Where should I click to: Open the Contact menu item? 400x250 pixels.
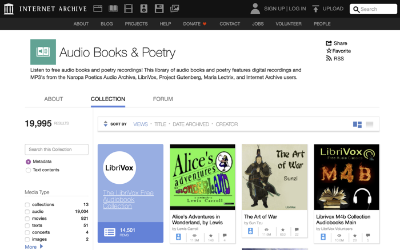230,24
